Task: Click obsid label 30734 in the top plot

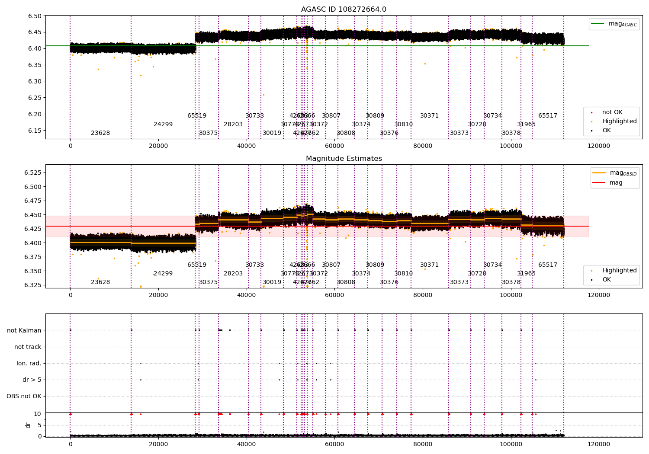Action: click(x=493, y=116)
